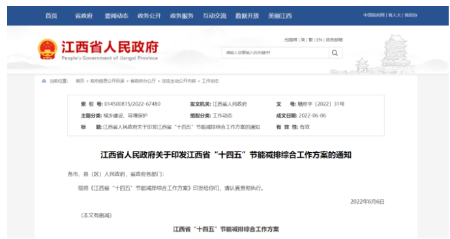Click the magnifier search icon
450x239 pixels.
[335, 53]
